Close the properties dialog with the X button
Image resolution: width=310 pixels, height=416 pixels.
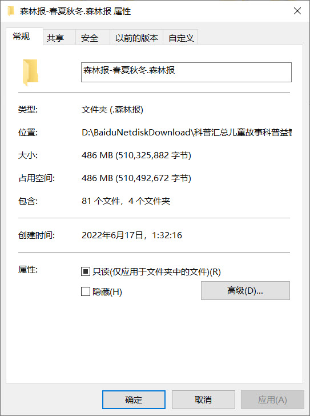[297, 11]
